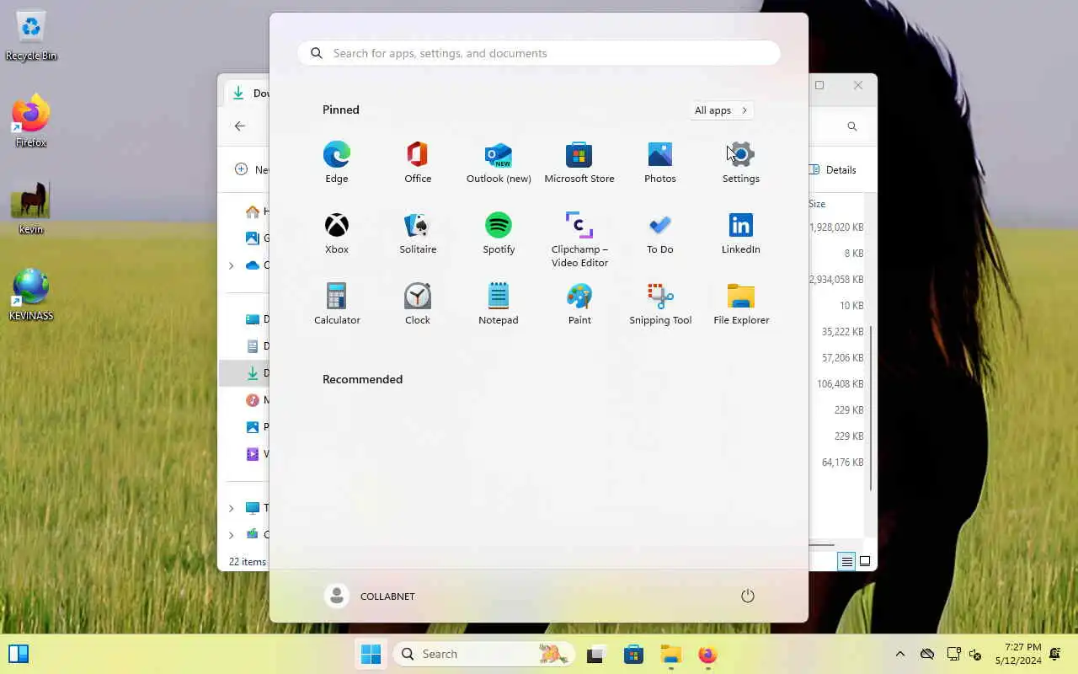The height and width of the screenshot is (674, 1078).
Task: Open Clipchamp Video Editor
Action: pyautogui.click(x=579, y=239)
